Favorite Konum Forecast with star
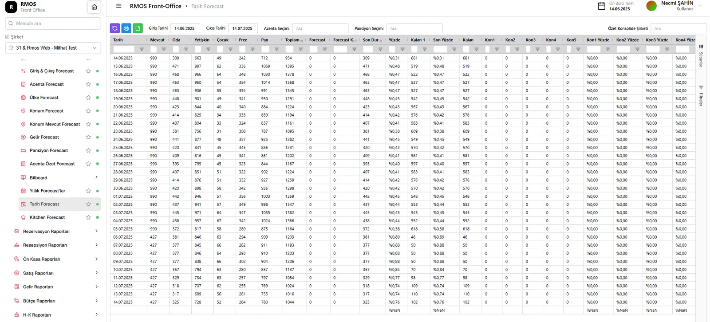 (x=88, y=111)
